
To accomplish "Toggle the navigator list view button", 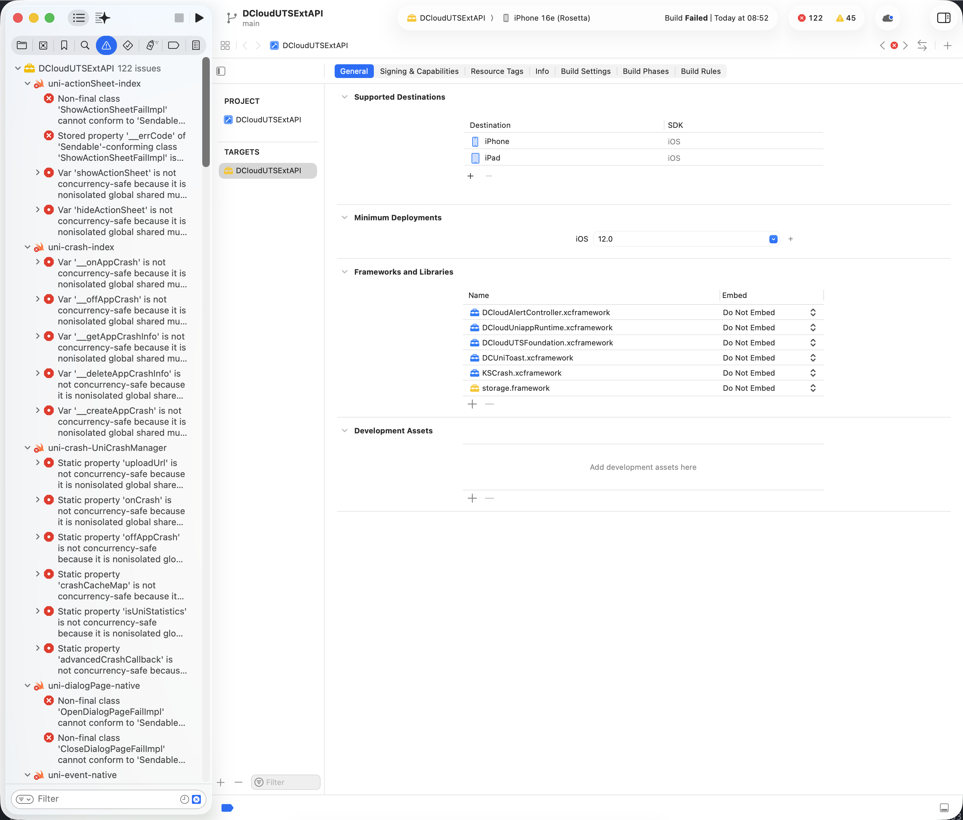I will pos(79,18).
